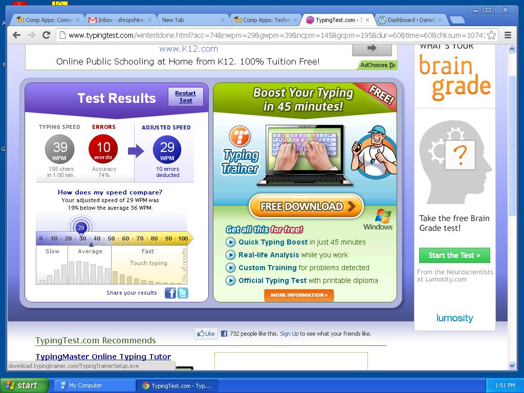524x393 pixels.
Task: Close the Comp Apps: Comm tab
Action: (78, 20)
